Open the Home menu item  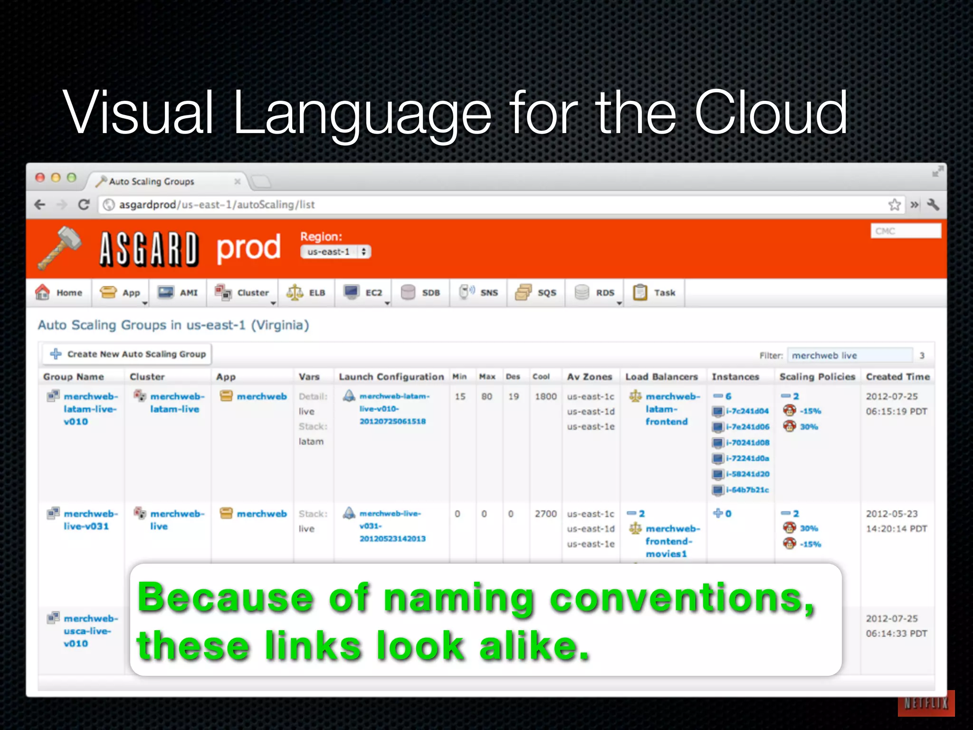59,293
